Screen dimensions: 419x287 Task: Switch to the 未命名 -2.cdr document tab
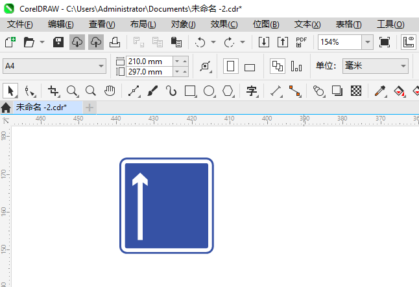click(x=48, y=108)
